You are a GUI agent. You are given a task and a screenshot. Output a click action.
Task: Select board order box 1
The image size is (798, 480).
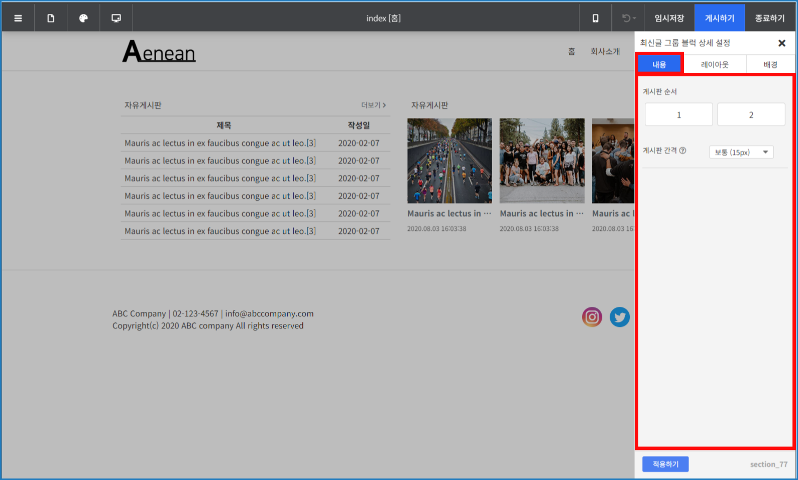point(678,115)
